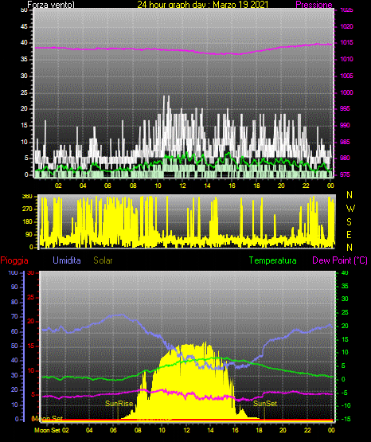Click the Umidita legend label

point(67,260)
